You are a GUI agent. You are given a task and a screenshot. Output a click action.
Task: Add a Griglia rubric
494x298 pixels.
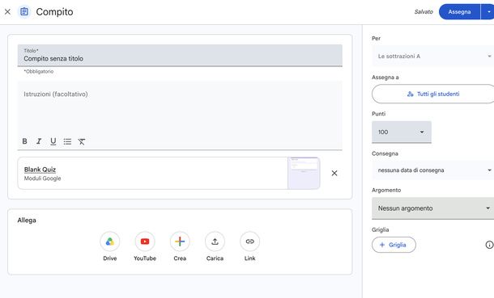tap(394, 245)
